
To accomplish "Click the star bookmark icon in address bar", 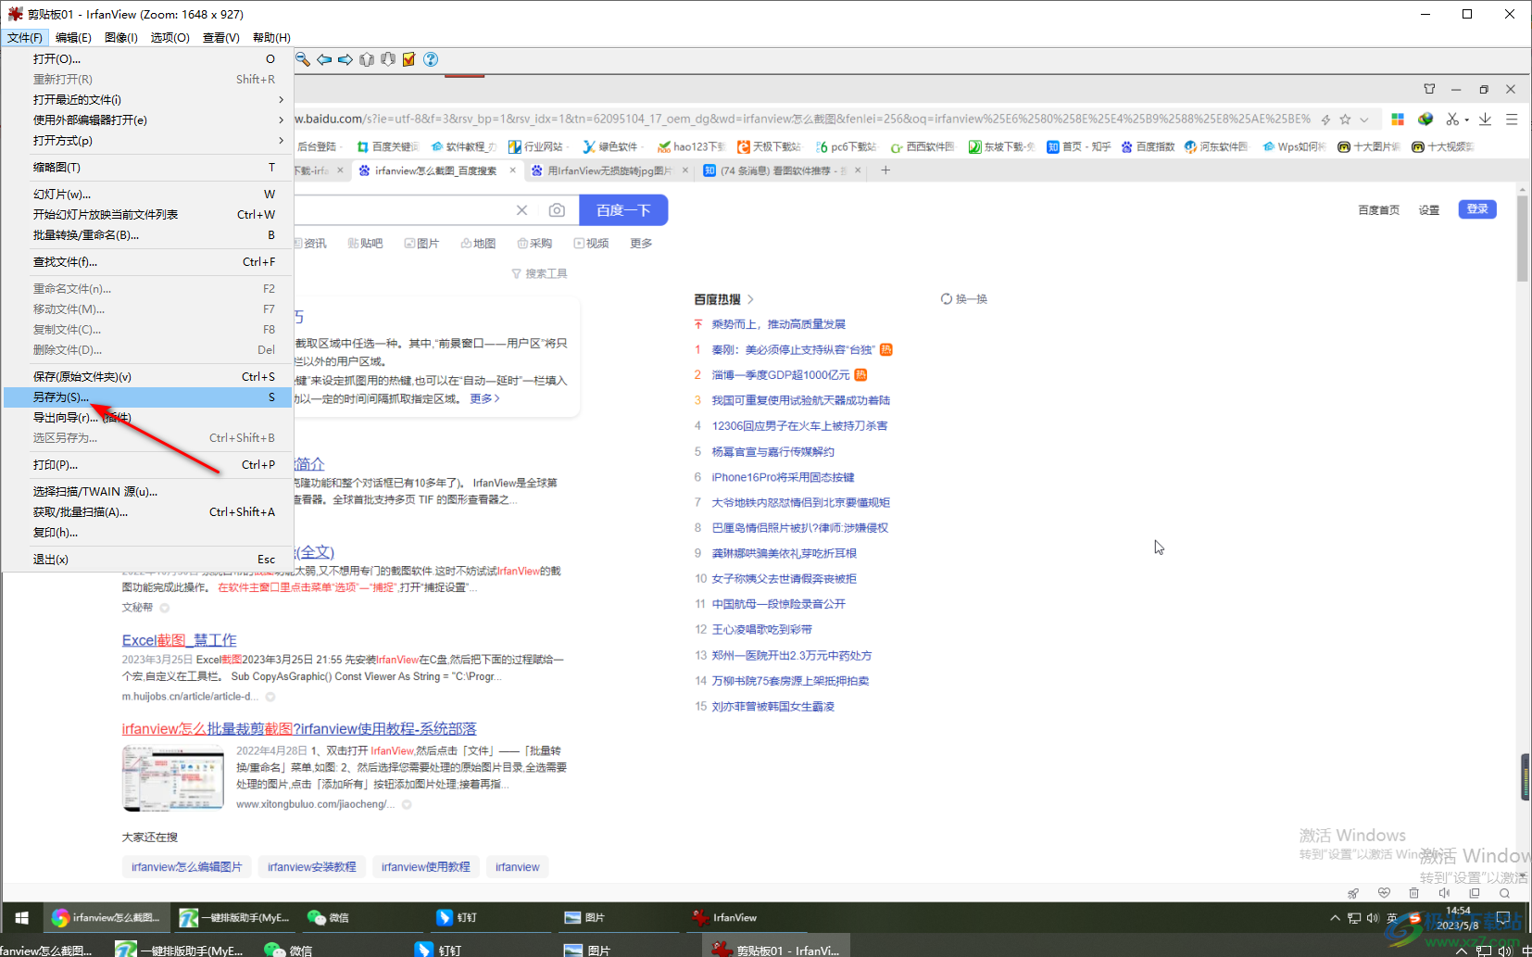I will point(1345,119).
